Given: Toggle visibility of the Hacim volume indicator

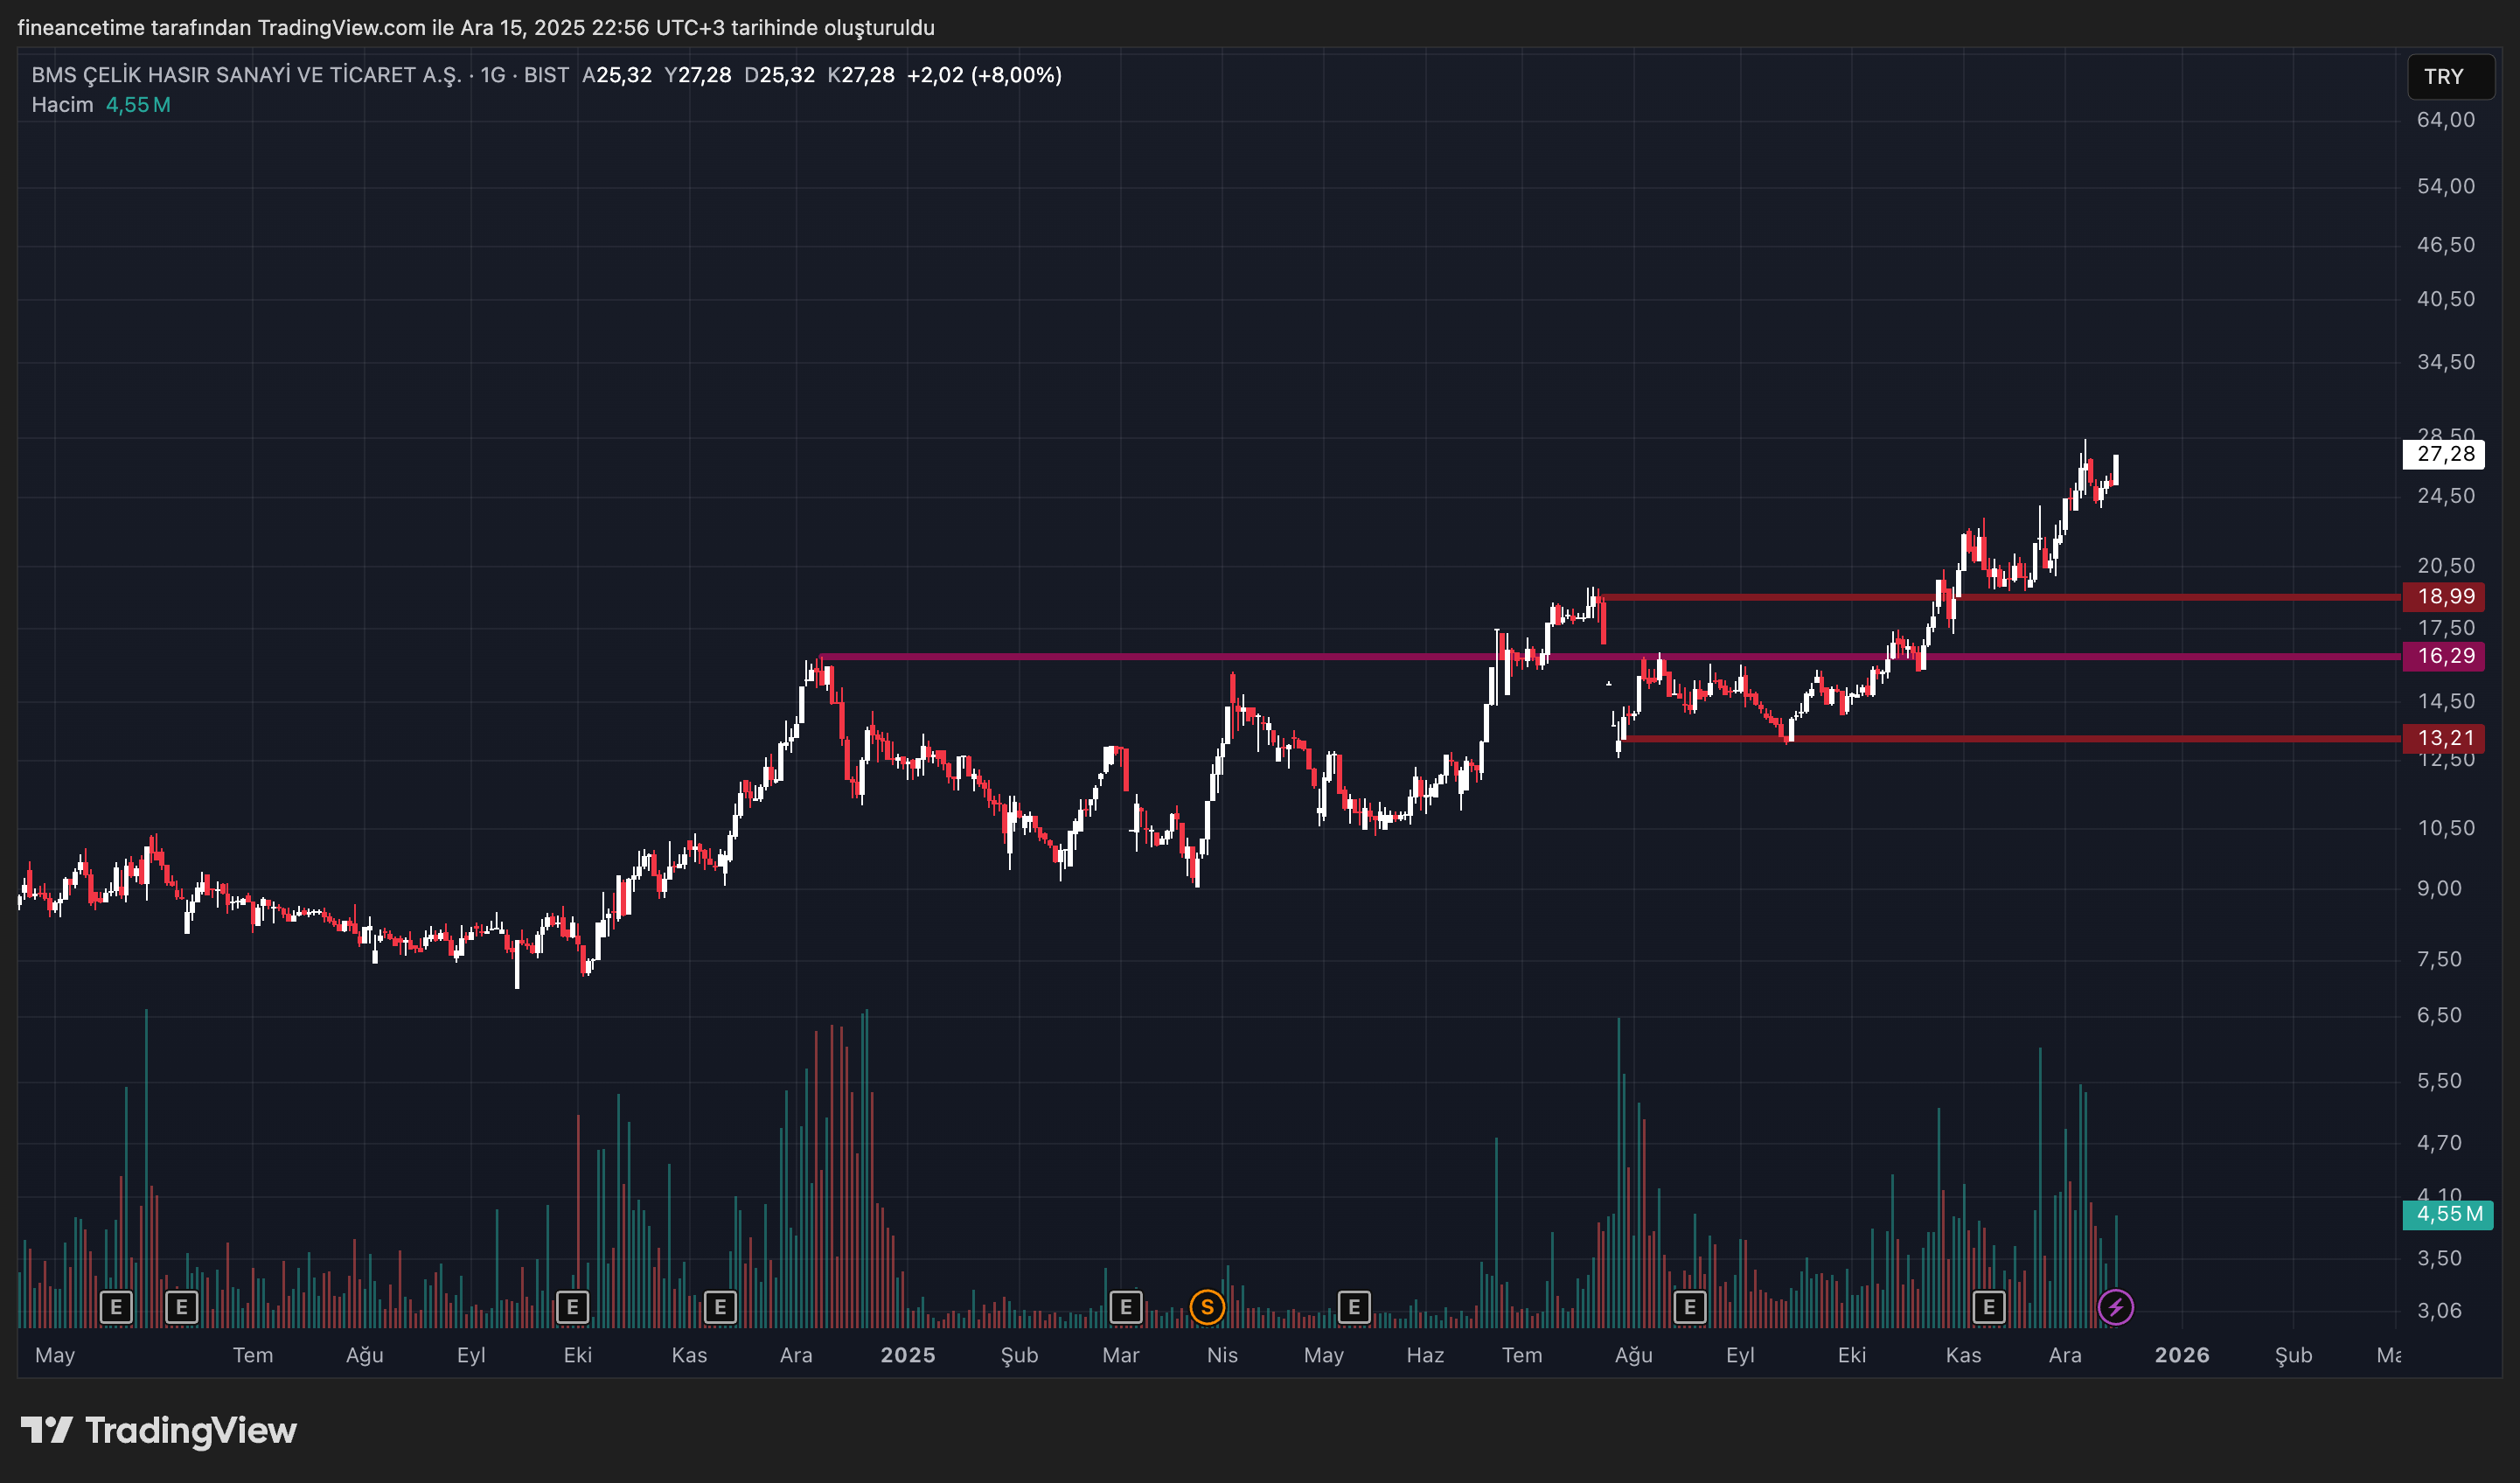Looking at the screenshot, I should point(62,103).
